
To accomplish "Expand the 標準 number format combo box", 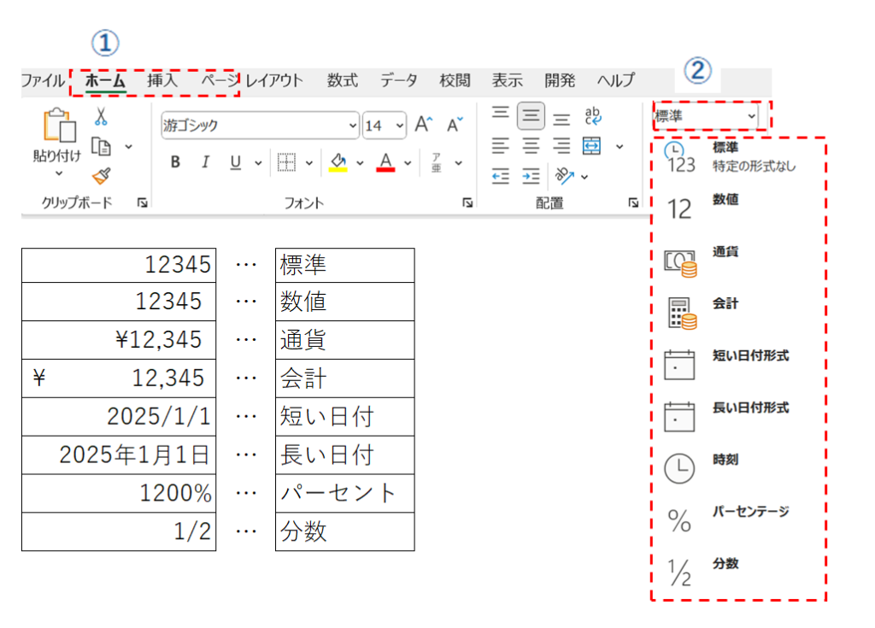I will click(751, 115).
